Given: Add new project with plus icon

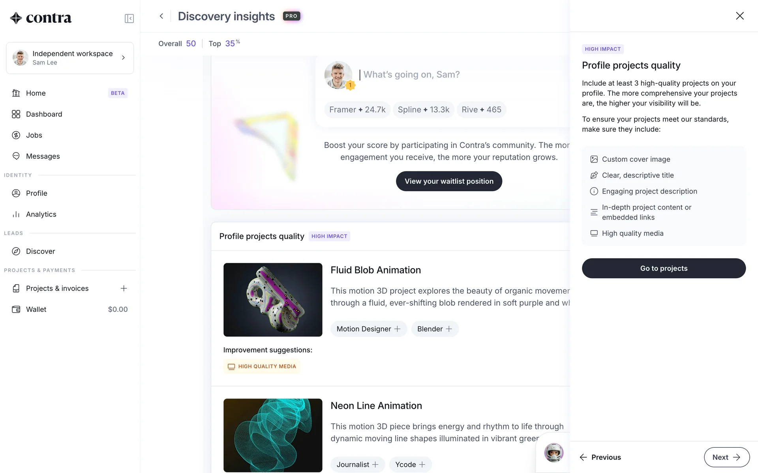Looking at the screenshot, I should (124, 289).
